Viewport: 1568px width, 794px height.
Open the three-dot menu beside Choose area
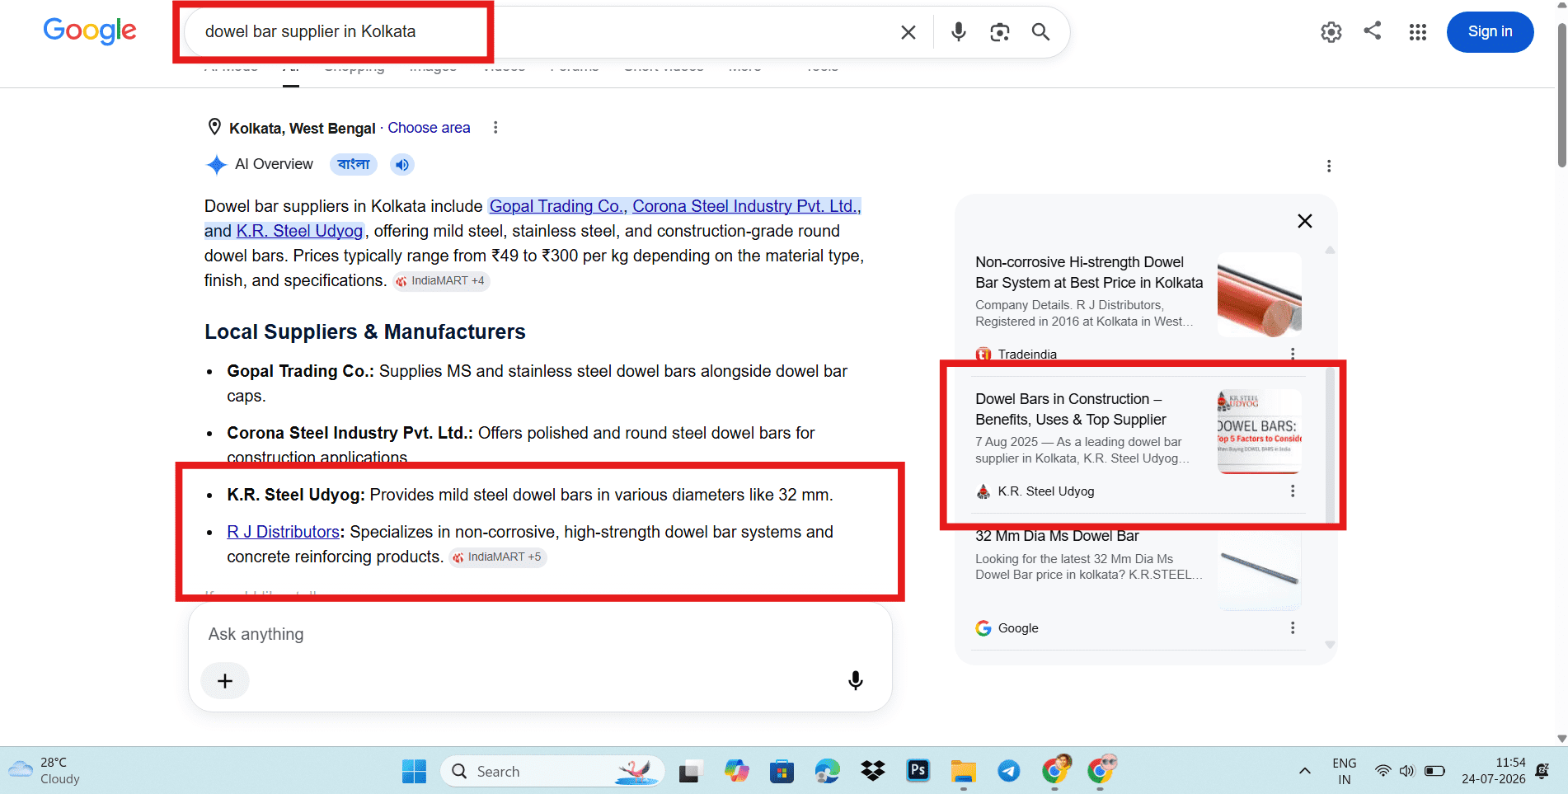495,128
